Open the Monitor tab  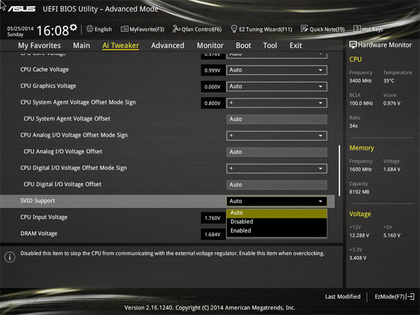(210, 45)
